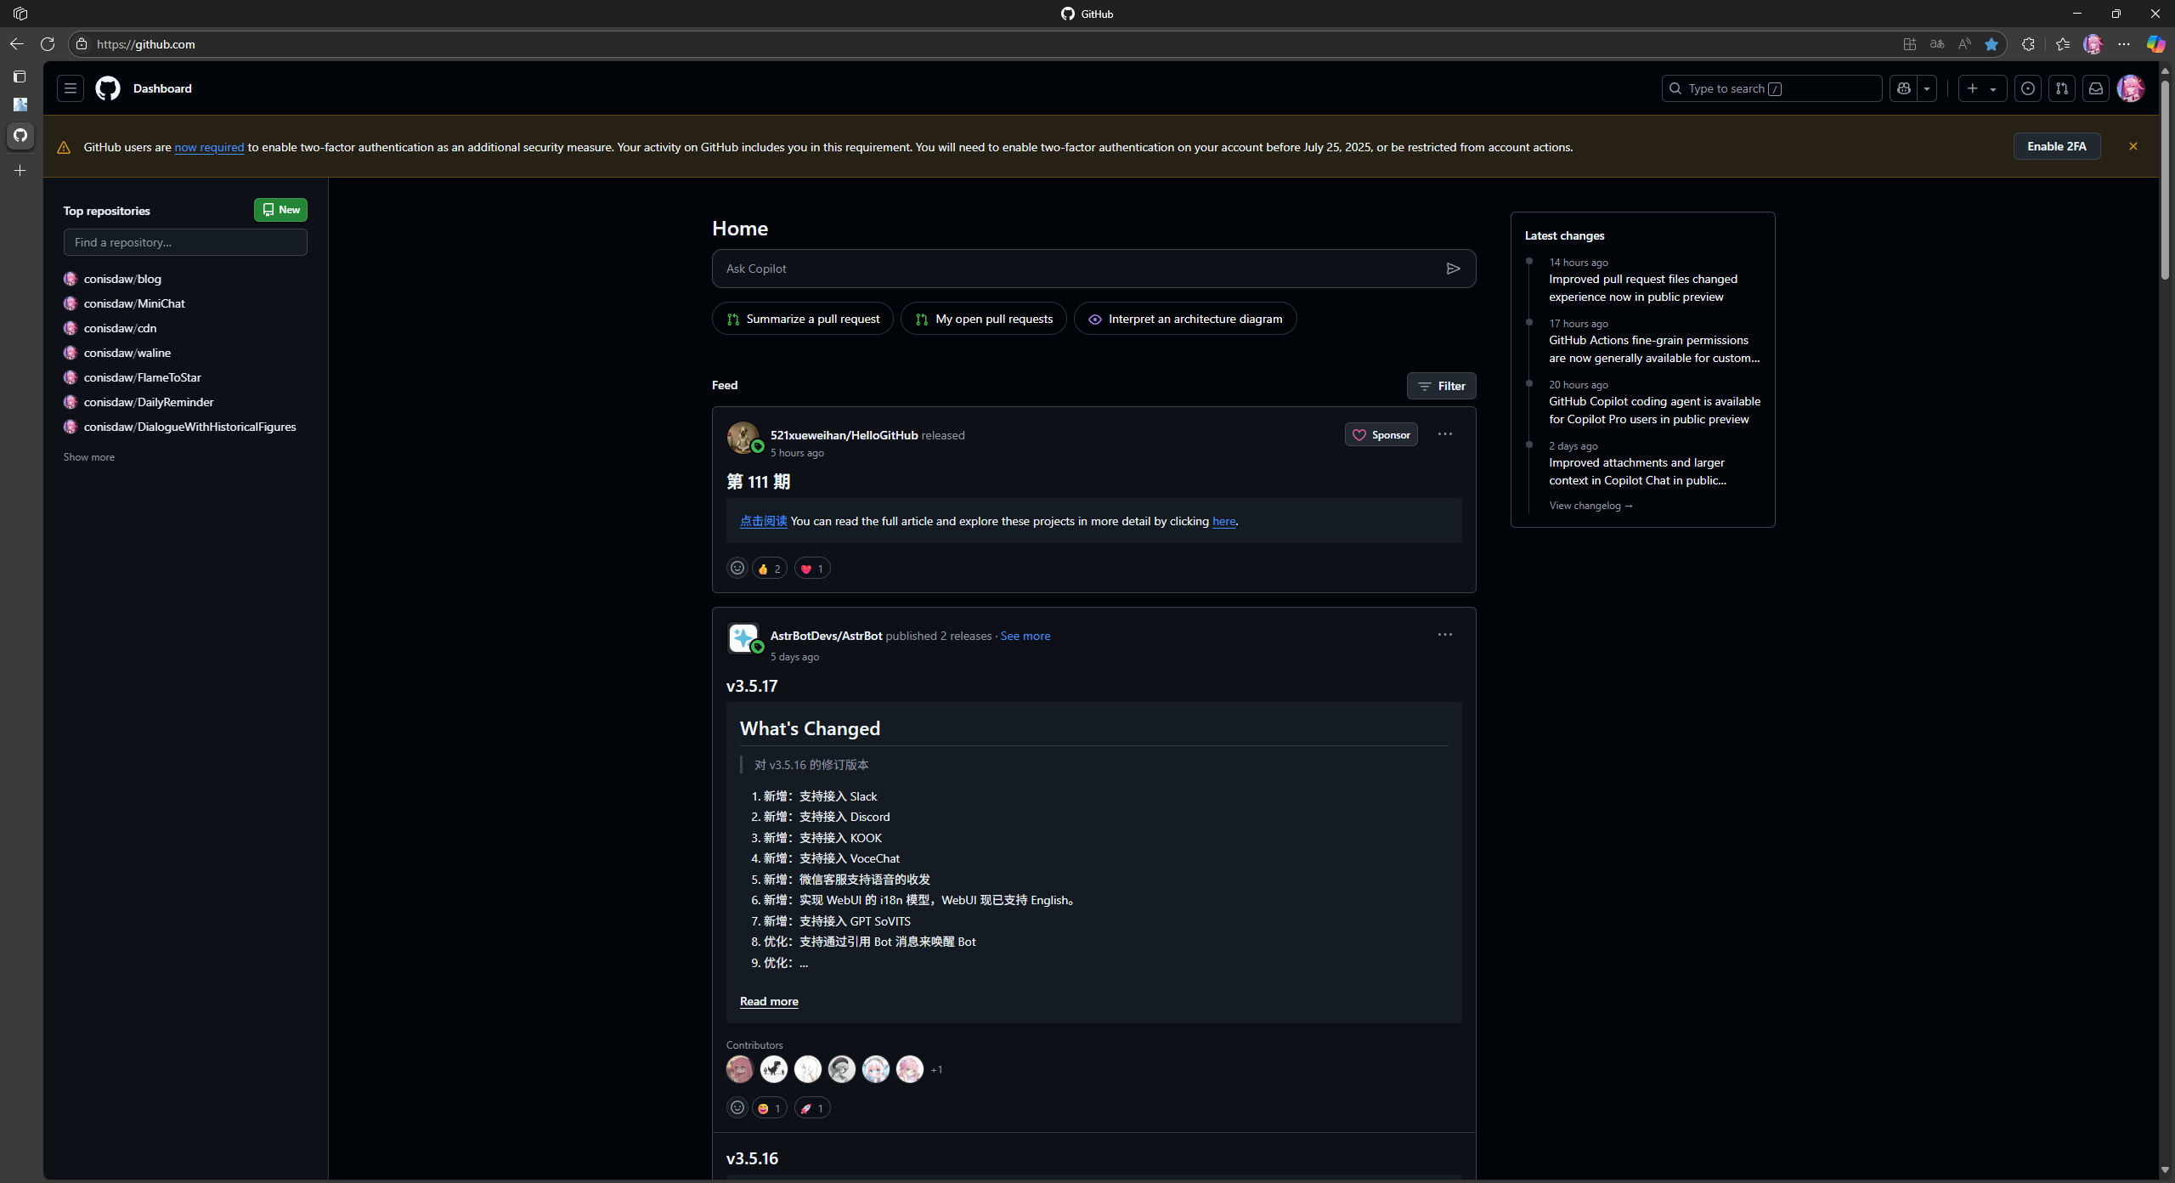Open 'GitHub Copilot coding agent' changelog entry
This screenshot has height=1183, width=2175.
click(1654, 410)
